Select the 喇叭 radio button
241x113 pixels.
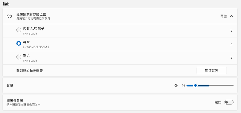(19, 57)
